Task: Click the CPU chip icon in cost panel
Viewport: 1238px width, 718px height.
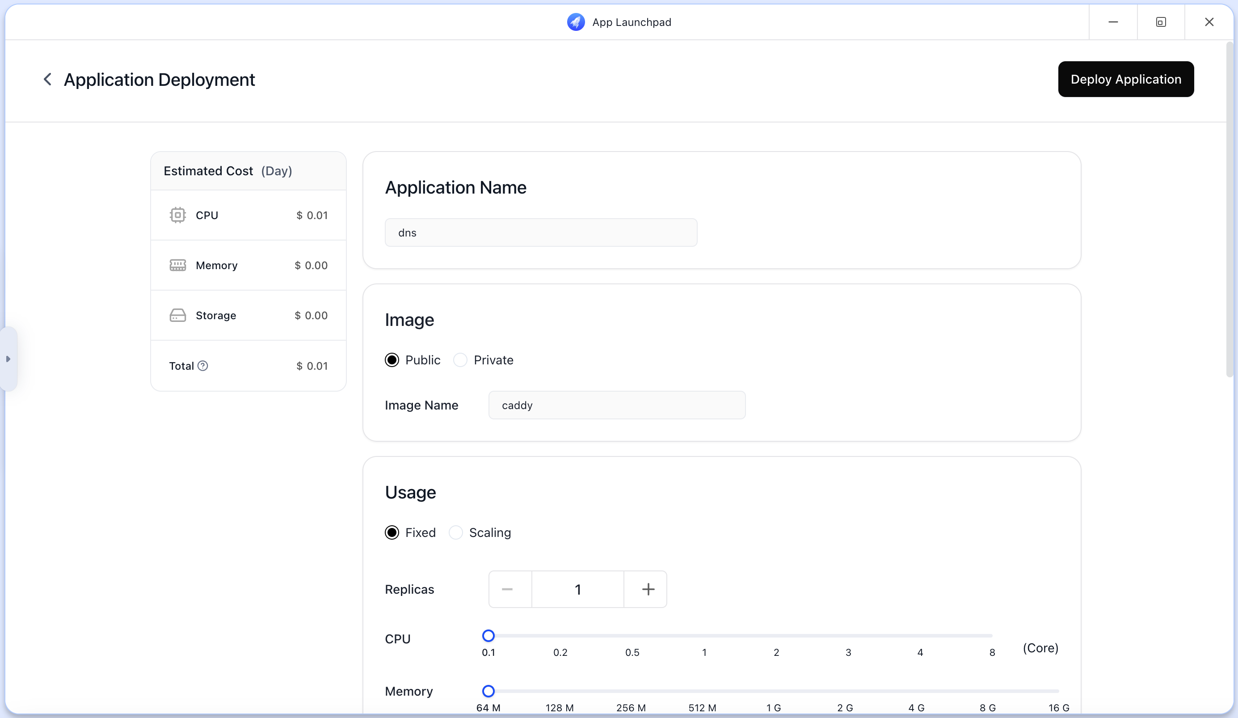Action: coord(178,215)
